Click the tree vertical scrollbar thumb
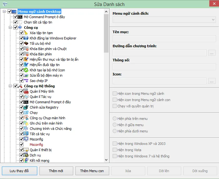The width and height of the screenshot is (219, 179). point(106,33)
